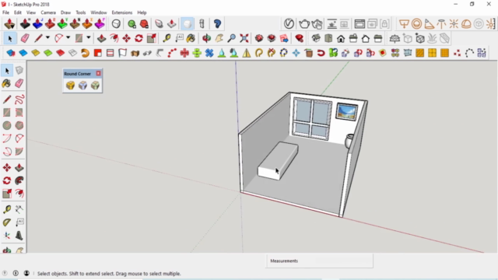Select the Scale tool in top toolbar

point(152,38)
